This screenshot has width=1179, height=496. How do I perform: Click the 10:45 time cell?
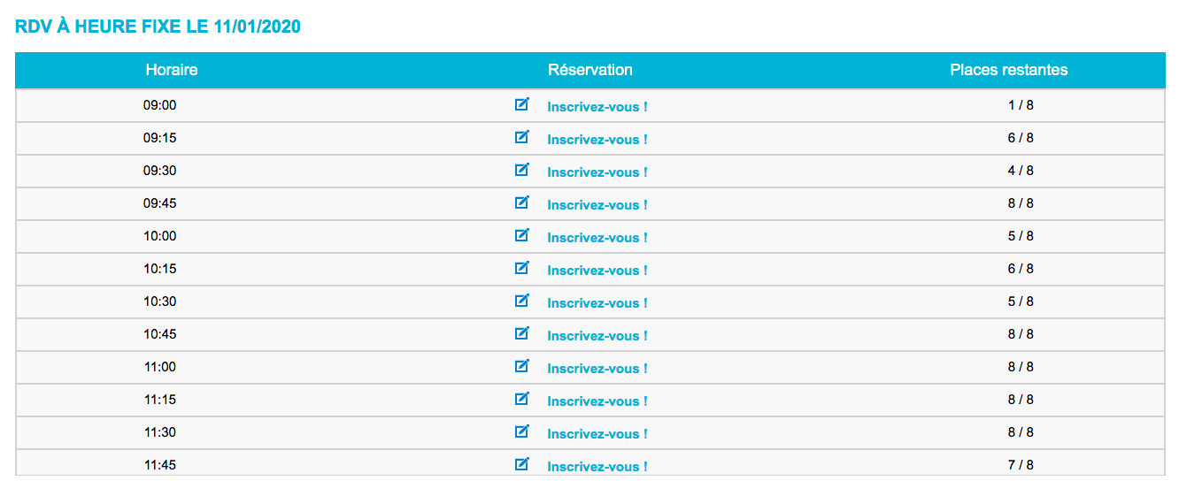pyautogui.click(x=160, y=334)
